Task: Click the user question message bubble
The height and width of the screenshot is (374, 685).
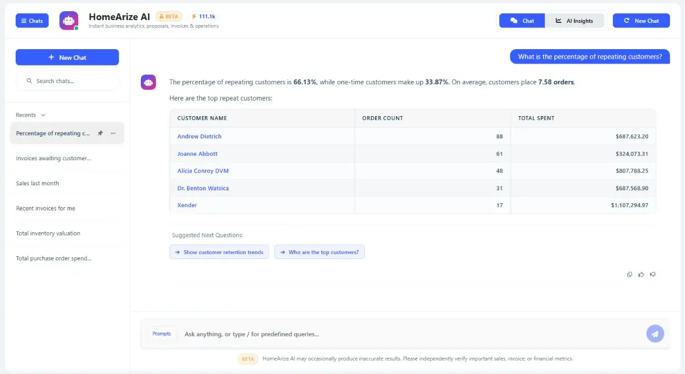Action: 590,56
